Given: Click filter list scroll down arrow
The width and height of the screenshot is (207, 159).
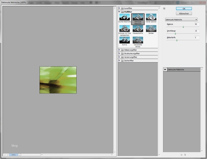Looking at the screenshot, I should tap(159, 155).
